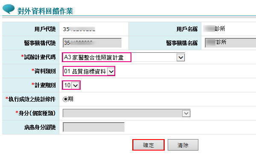Click the empty 身分(個案種類) select box

[127, 113]
